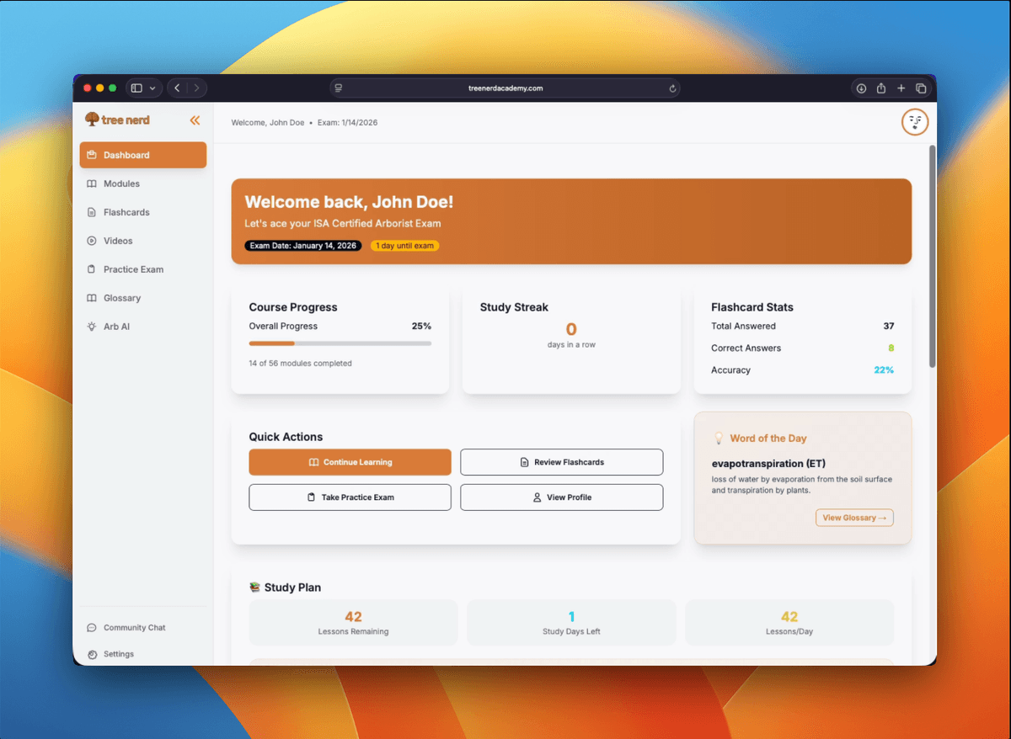
Task: Go back using Safari back arrow
Action: coord(177,88)
